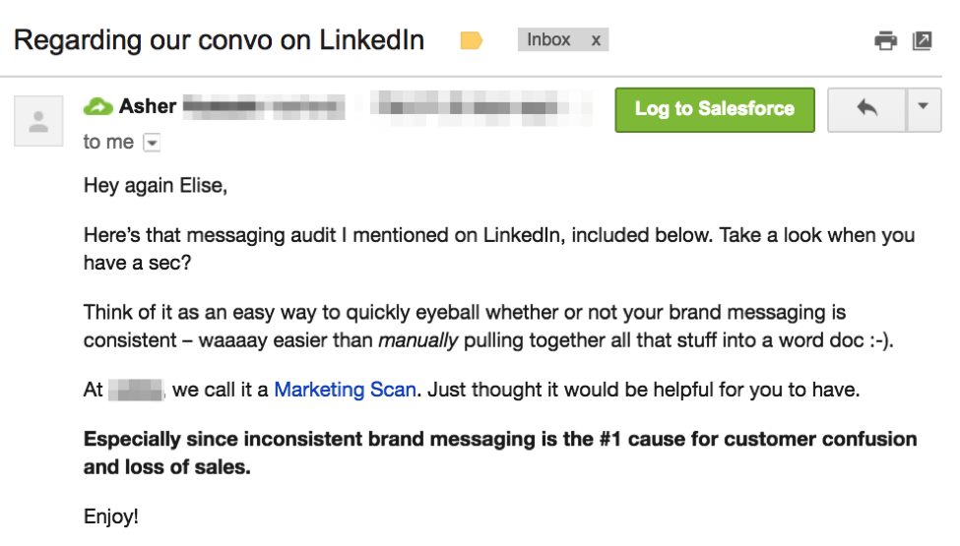Expand recipient details next to "to me"

[152, 144]
